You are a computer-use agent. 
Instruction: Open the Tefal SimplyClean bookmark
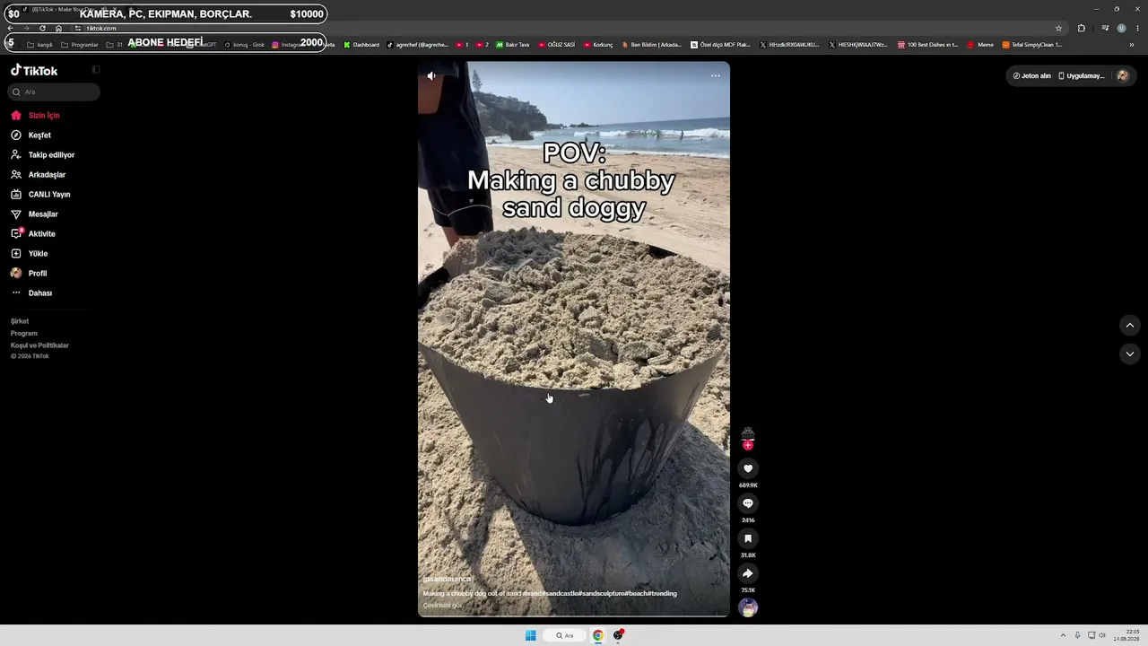1032,45
